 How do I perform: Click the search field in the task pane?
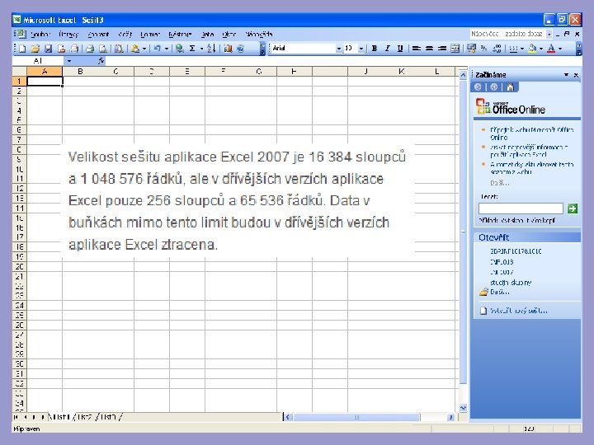[521, 208]
